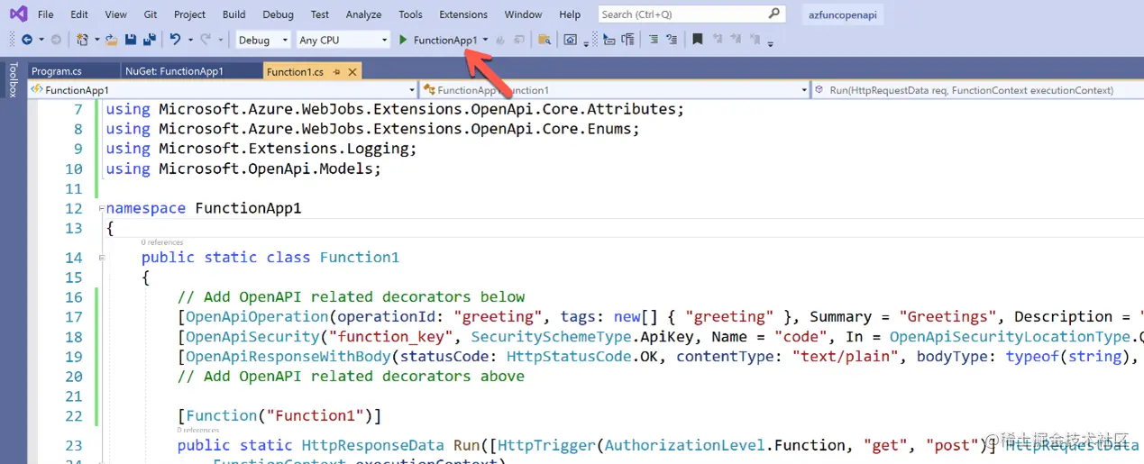The image size is (1144, 464).
Task: Undo the last action with the Undo icon
Action: 175,40
